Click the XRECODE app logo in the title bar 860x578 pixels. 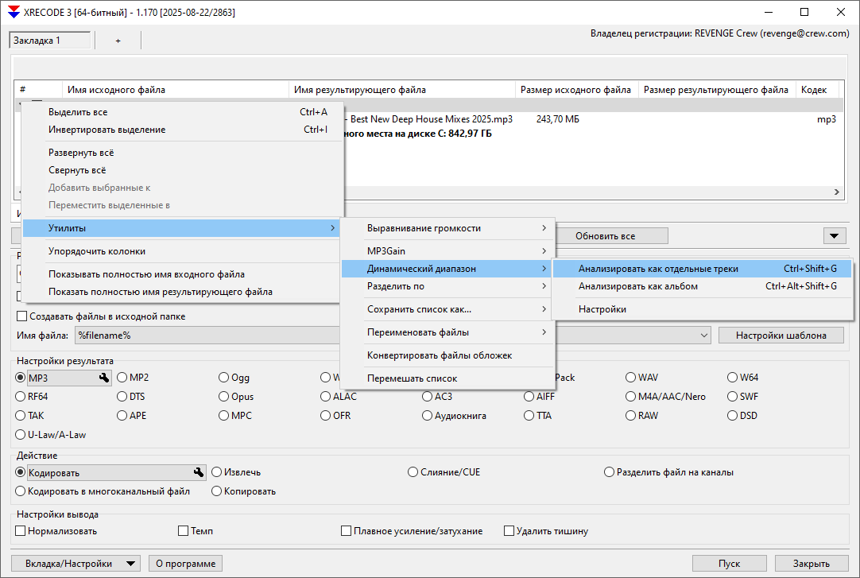[x=14, y=12]
